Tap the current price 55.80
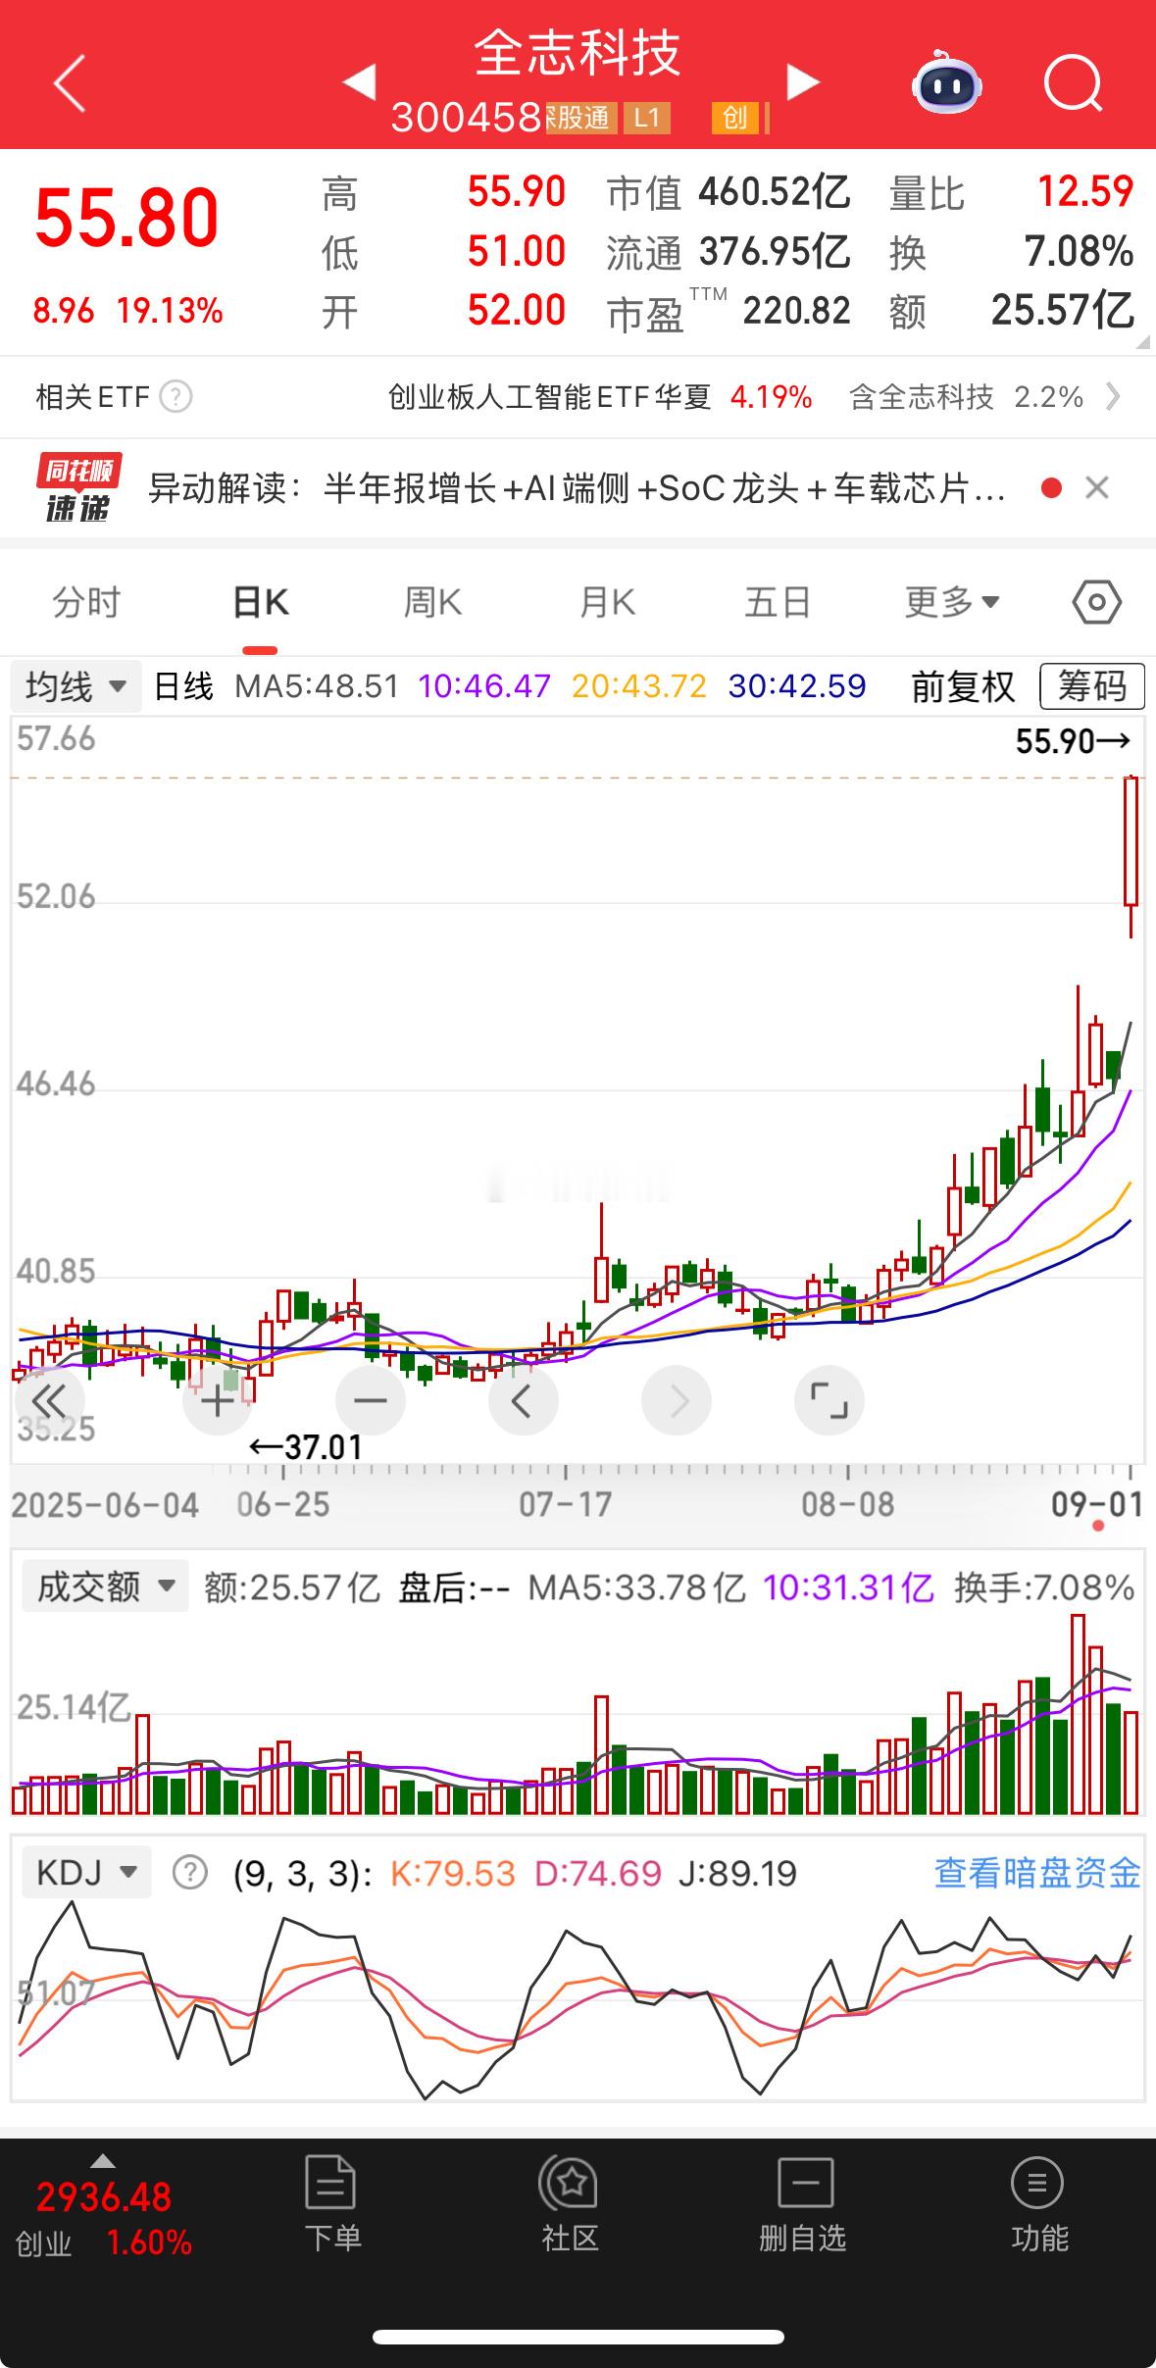 click(126, 218)
